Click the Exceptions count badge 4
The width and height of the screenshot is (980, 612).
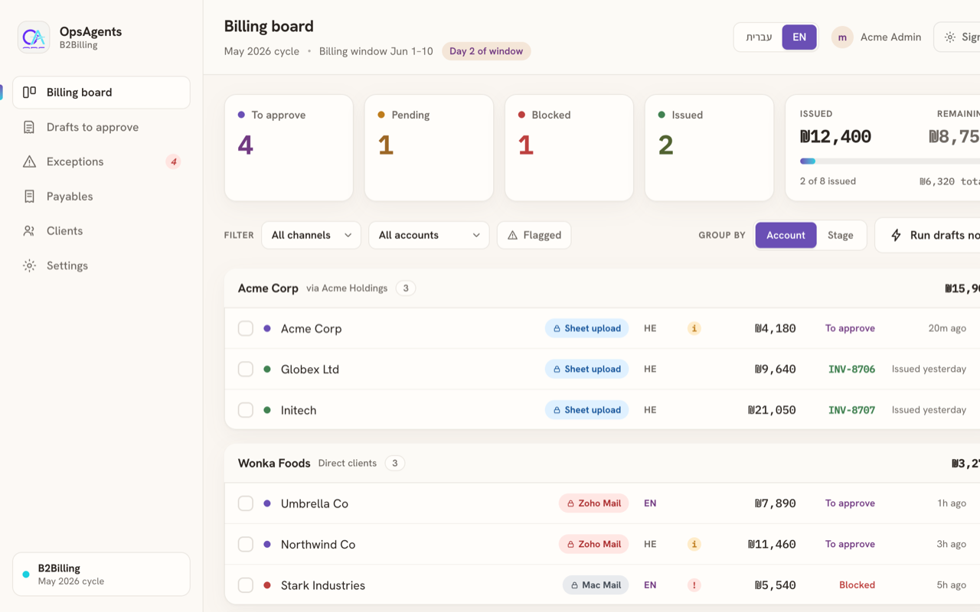tap(174, 161)
